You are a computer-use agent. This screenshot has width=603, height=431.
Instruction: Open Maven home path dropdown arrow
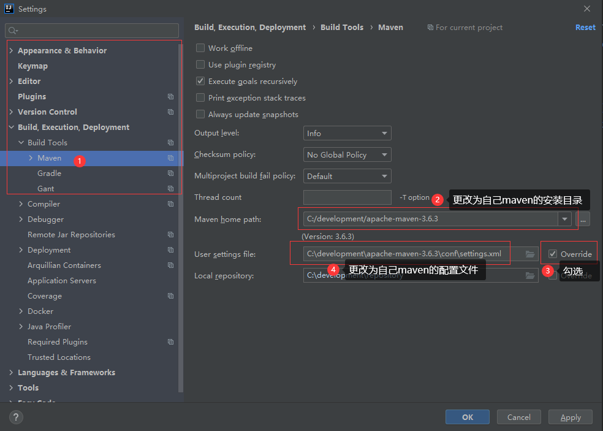[564, 219]
